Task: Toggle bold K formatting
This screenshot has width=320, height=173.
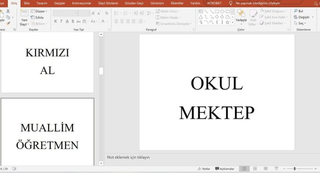Action: pos(55,21)
